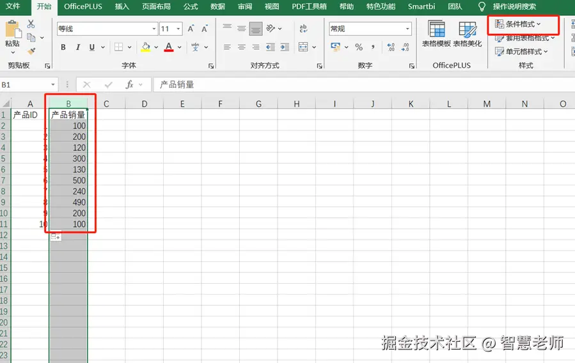Select the Format Painter brush

tap(31, 51)
